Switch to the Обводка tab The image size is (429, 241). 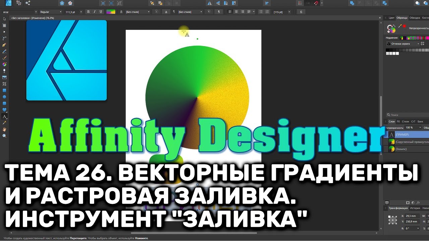click(415, 18)
